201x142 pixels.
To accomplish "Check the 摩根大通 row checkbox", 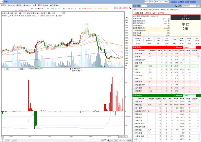I will point(134,105).
